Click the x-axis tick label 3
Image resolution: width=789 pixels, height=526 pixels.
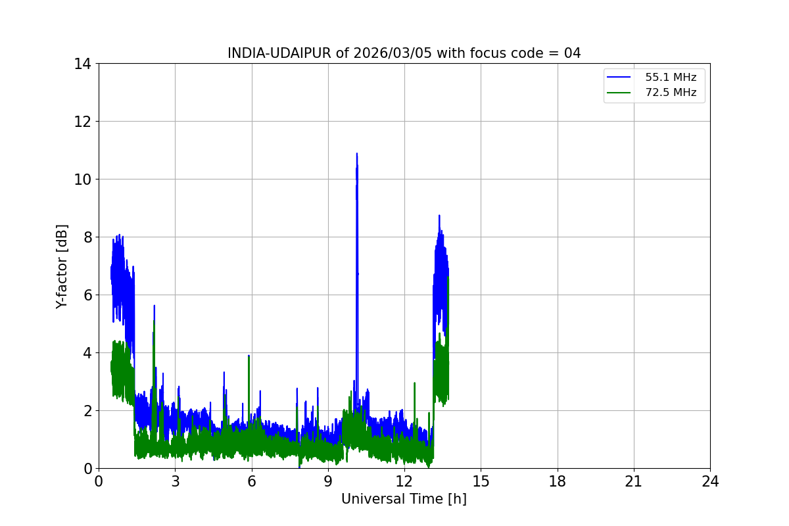pyautogui.click(x=175, y=481)
